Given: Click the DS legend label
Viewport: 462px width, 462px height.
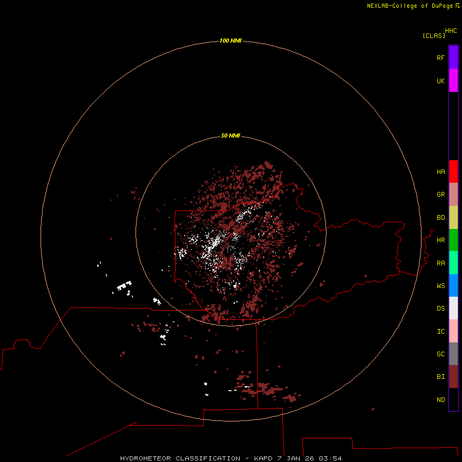Looking at the screenshot, I should (x=440, y=309).
